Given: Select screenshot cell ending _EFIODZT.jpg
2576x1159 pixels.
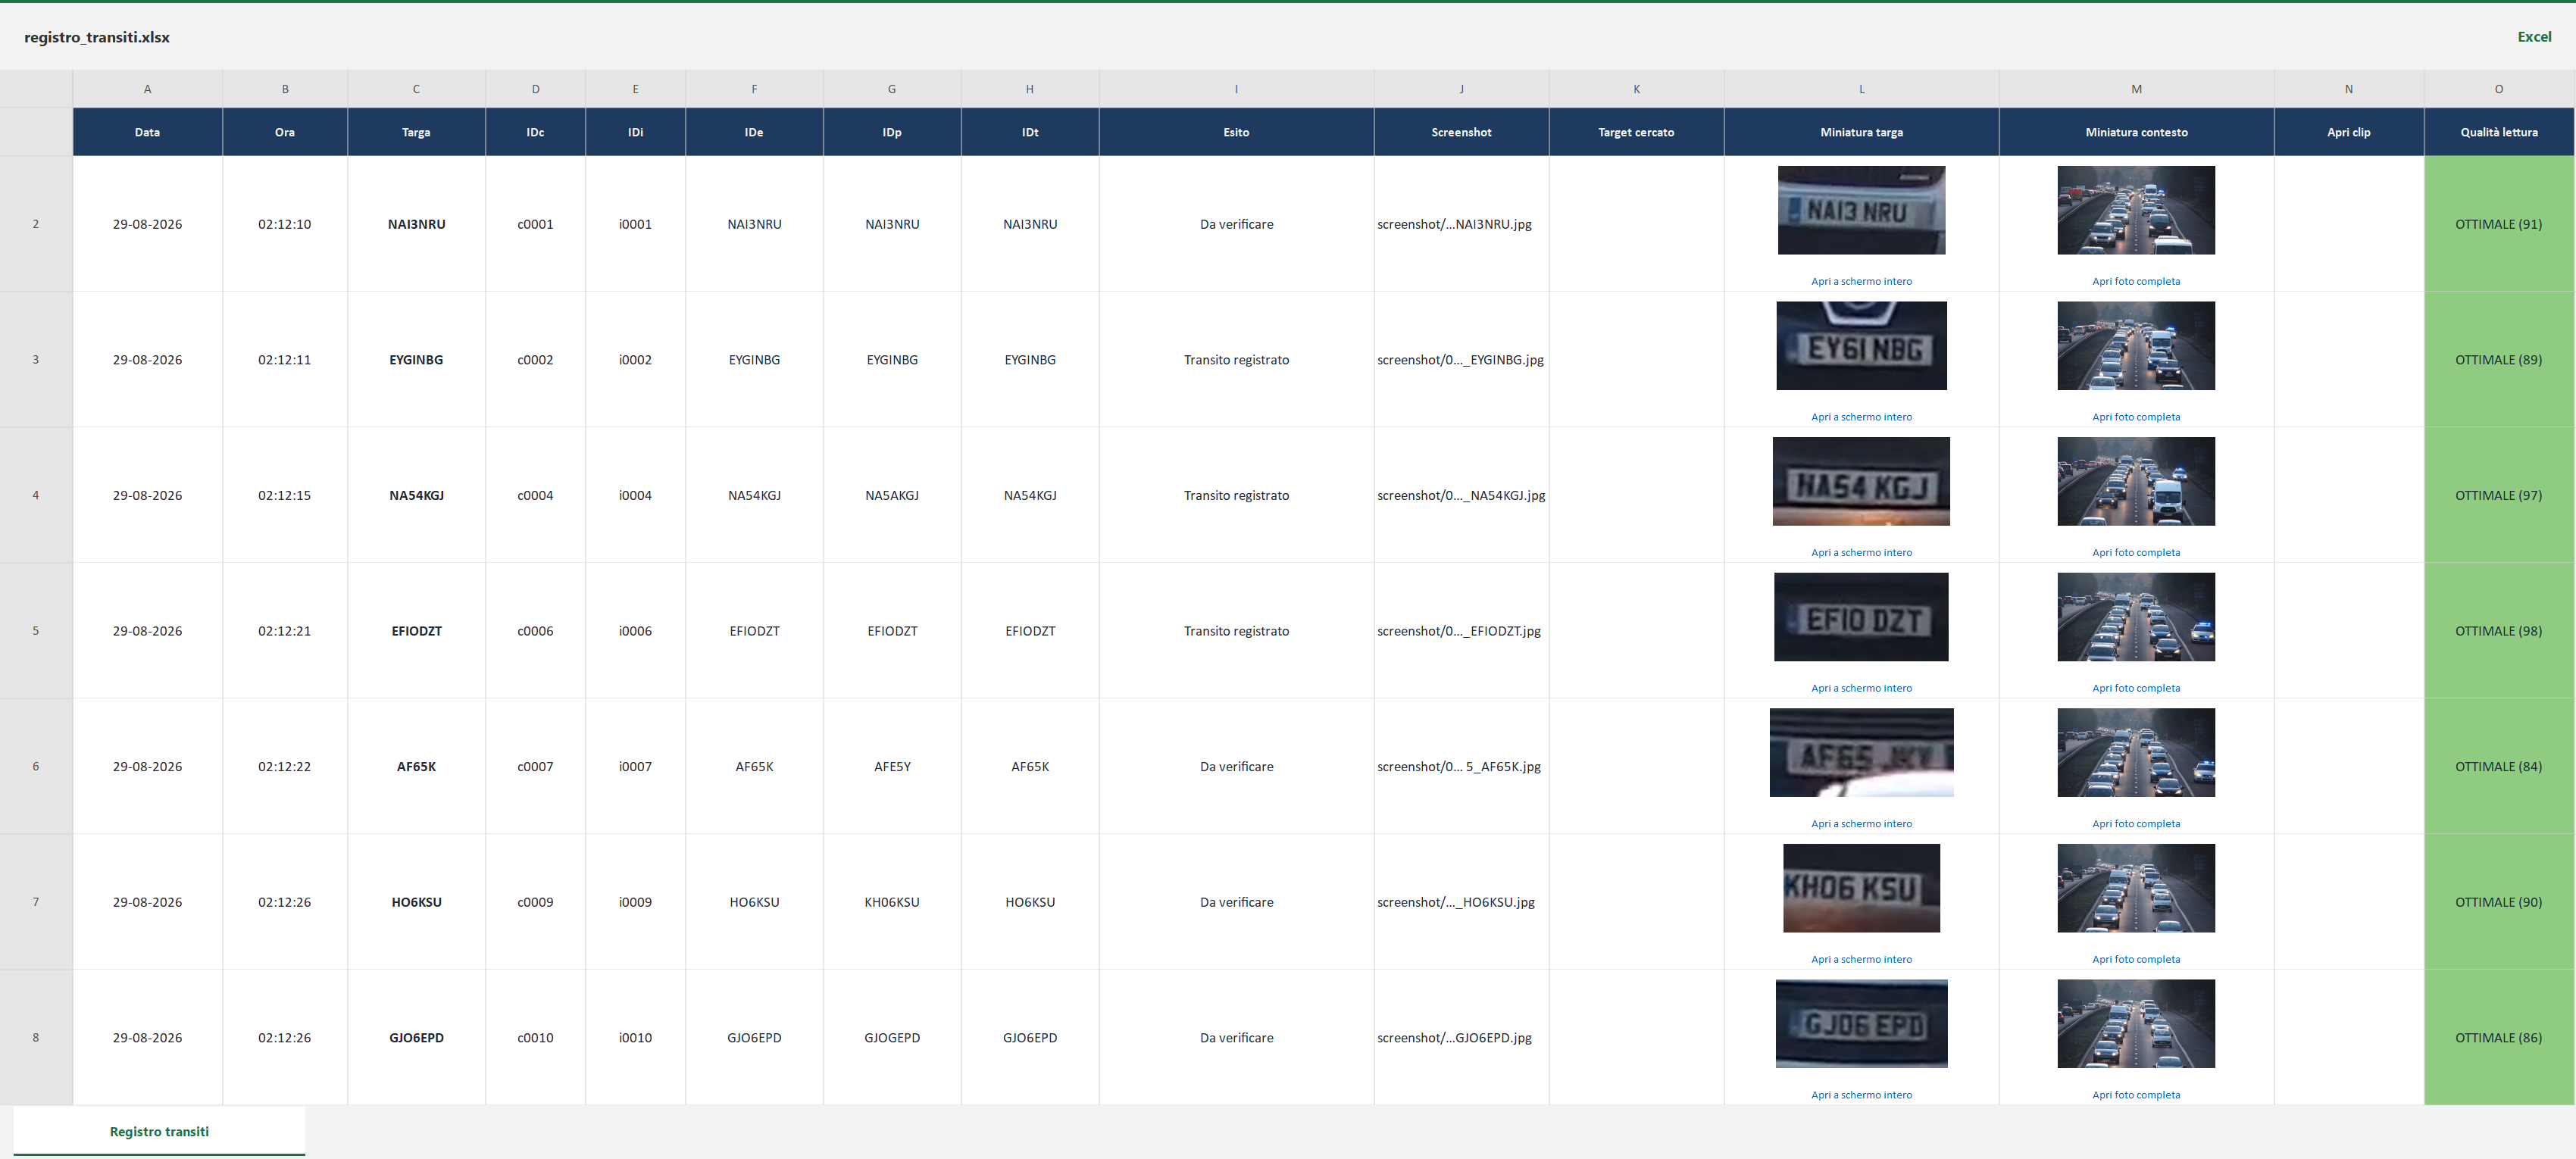Looking at the screenshot, I should coord(1461,631).
